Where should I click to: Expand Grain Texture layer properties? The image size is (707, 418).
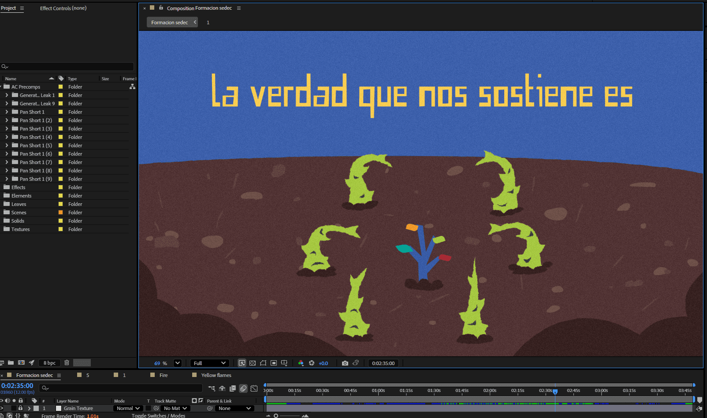click(x=29, y=408)
